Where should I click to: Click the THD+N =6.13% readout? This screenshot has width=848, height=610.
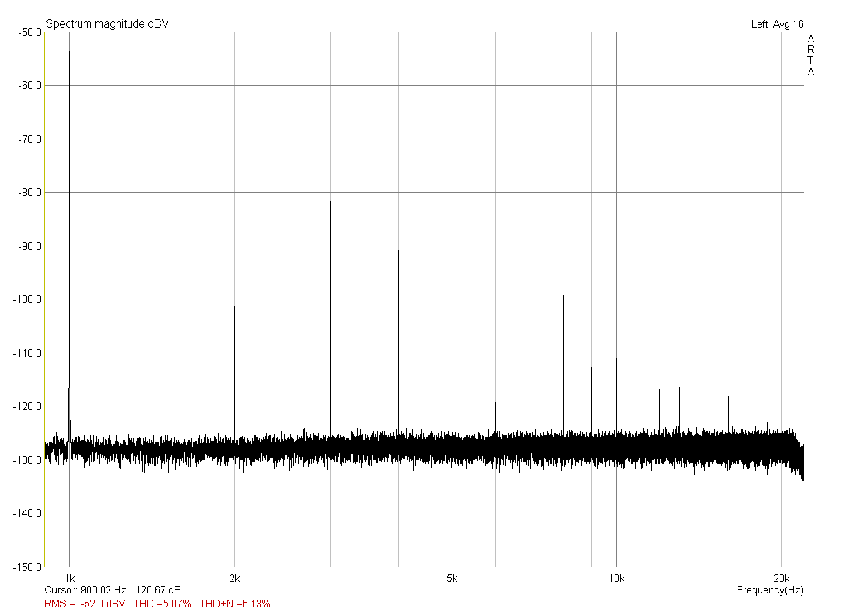point(235,604)
